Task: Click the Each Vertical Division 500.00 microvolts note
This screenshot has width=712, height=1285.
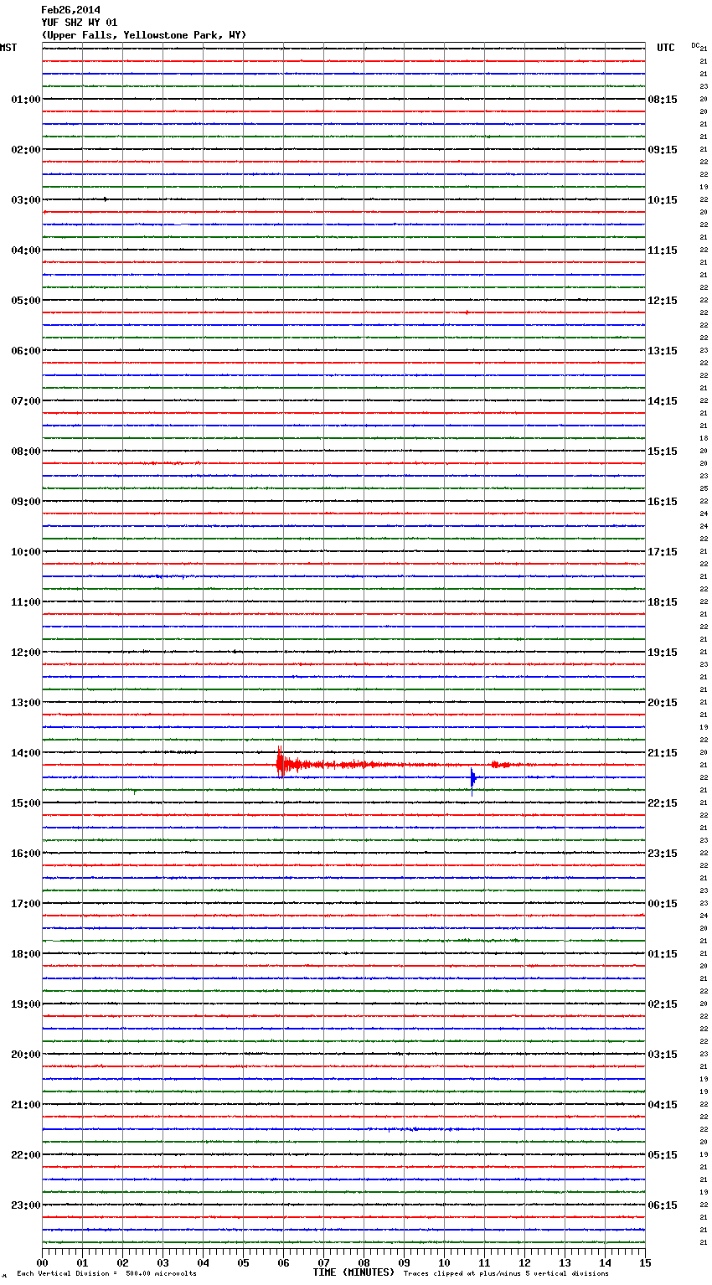Action: [106, 1273]
